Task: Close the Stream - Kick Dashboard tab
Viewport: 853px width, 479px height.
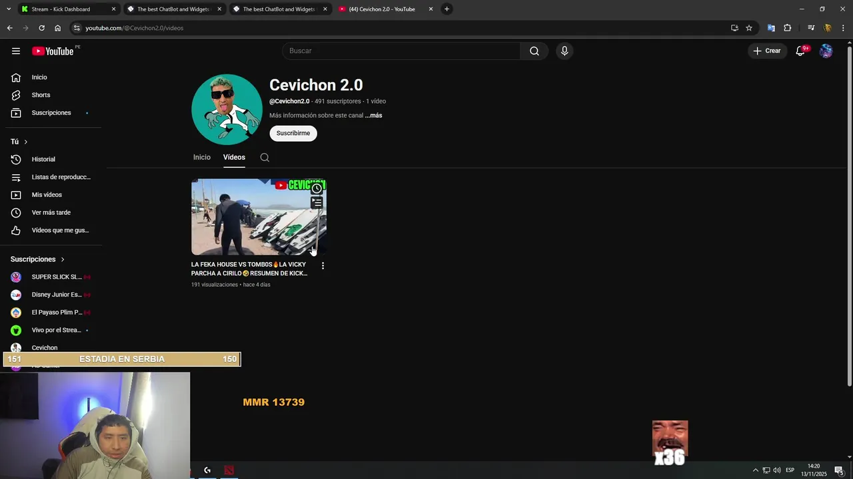Action: click(113, 9)
